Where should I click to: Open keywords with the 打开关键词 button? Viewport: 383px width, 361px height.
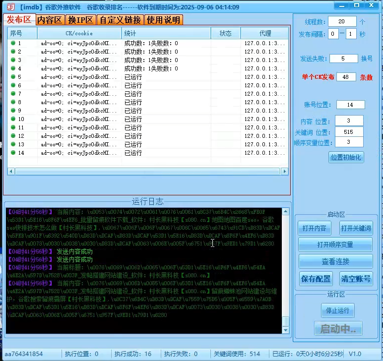point(356,228)
